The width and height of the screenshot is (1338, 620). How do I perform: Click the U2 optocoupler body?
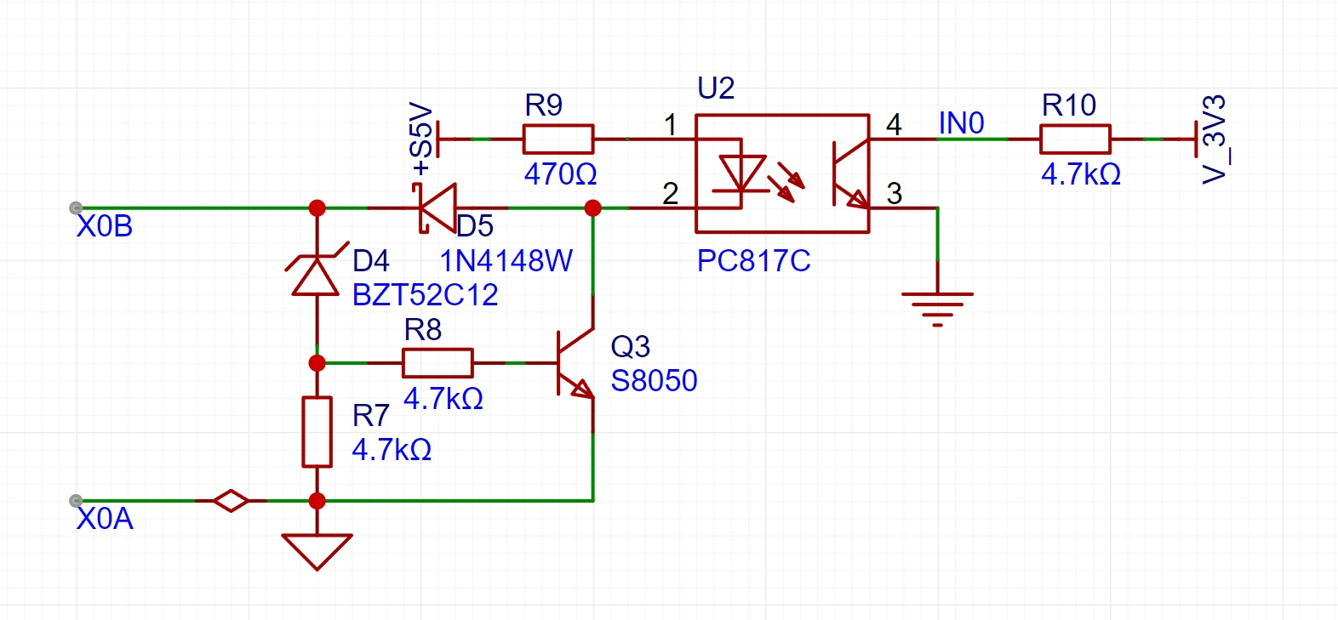[782, 173]
